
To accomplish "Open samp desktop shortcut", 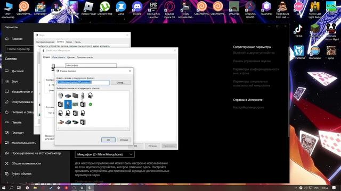I will pyautogui.click(x=331, y=53).
